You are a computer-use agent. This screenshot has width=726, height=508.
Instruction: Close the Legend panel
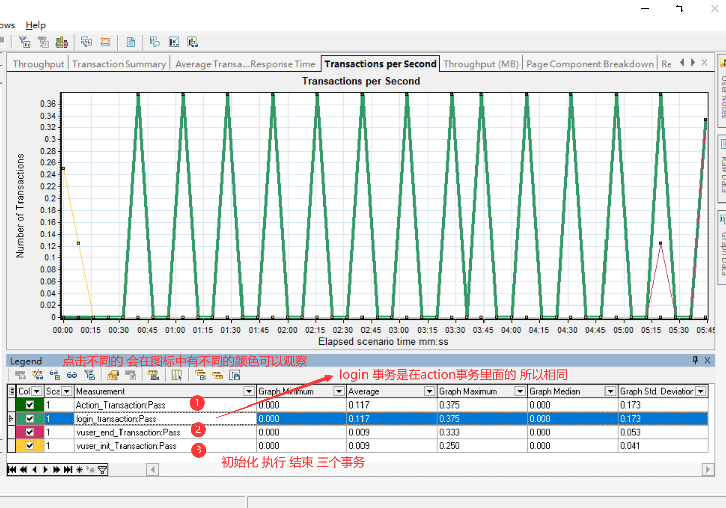tap(707, 360)
